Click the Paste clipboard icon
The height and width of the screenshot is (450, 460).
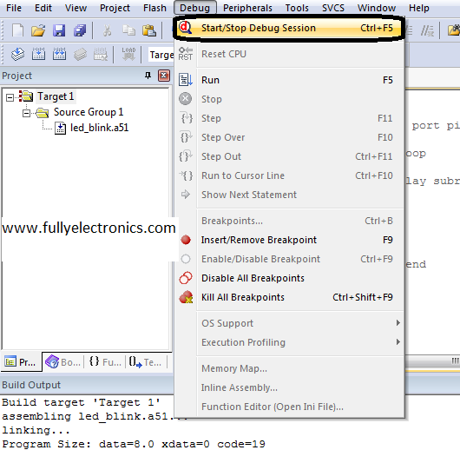149,30
